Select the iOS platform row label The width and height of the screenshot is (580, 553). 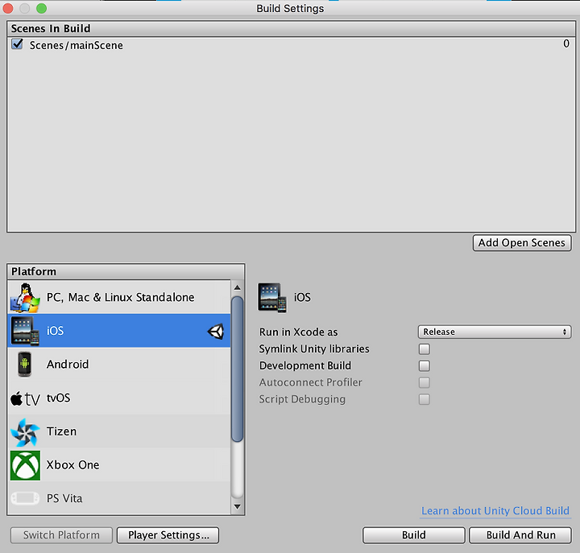pyautogui.click(x=55, y=331)
